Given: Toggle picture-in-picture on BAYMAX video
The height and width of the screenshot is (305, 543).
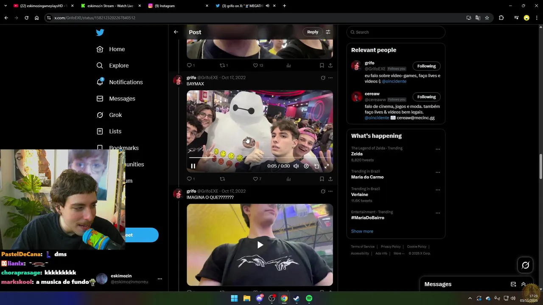Looking at the screenshot, I should point(316,166).
